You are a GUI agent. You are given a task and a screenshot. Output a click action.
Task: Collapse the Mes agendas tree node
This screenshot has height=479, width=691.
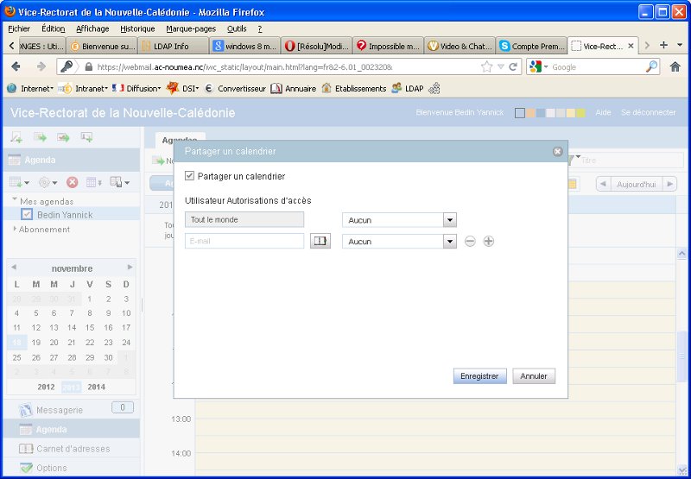click(15, 200)
